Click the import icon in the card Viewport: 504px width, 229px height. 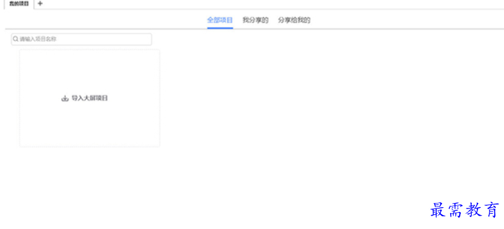[65, 98]
